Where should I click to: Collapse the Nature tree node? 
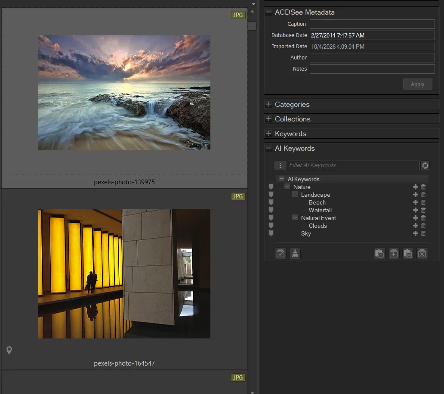287,186
